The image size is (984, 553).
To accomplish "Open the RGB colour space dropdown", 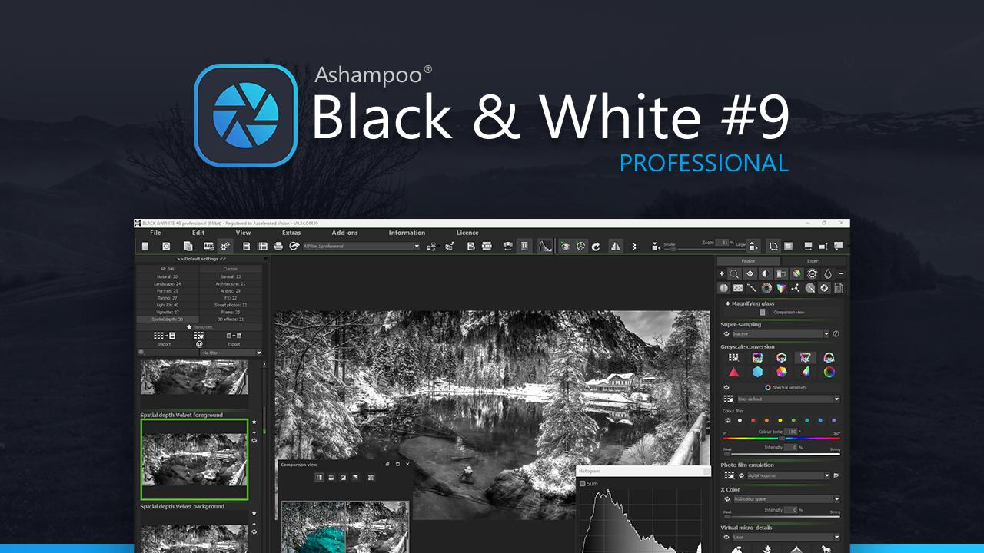I will pos(788,498).
